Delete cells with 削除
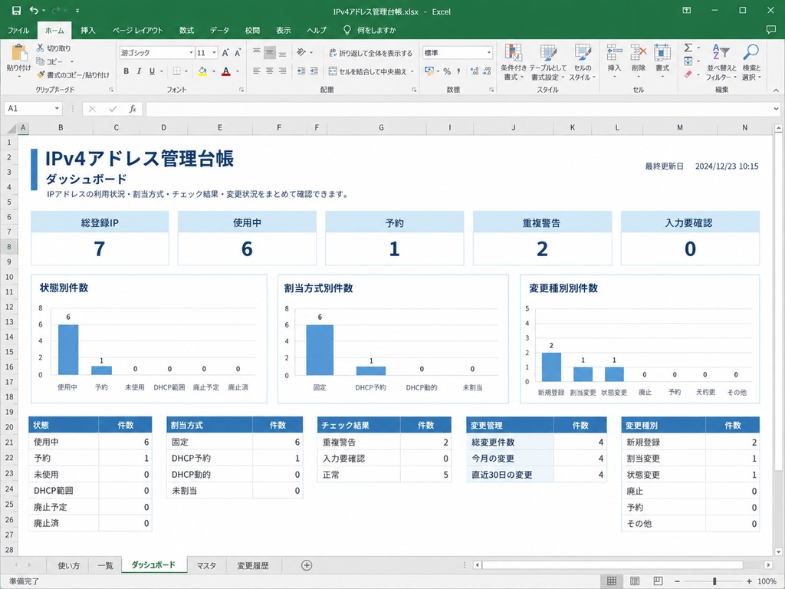785x589 pixels. 639,61
